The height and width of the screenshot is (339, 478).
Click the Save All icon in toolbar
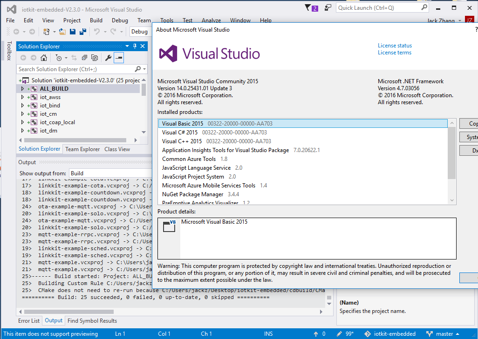coord(82,32)
